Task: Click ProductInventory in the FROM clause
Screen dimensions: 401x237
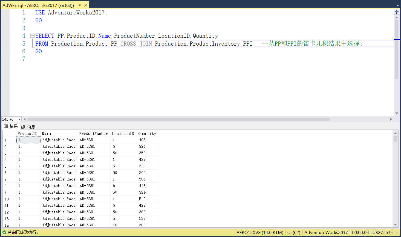Action: (x=215, y=44)
